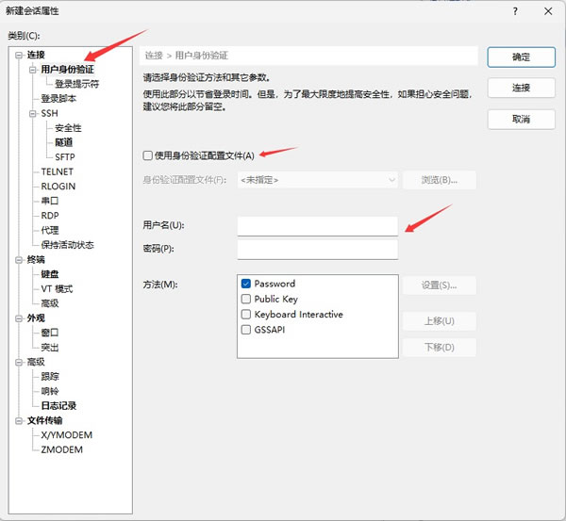566x521 pixels.
Task: Focus the 密码 input field
Action: click(317, 249)
